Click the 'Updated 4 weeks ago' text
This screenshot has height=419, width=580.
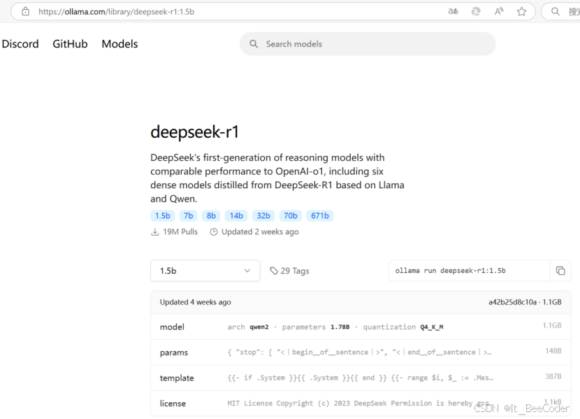pyautogui.click(x=195, y=302)
